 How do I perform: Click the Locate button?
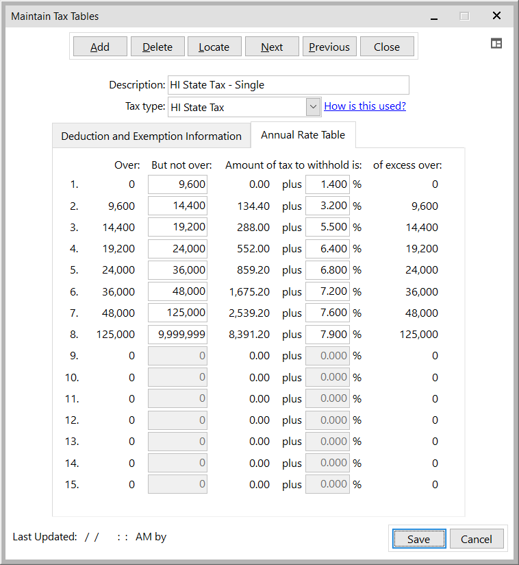click(x=214, y=47)
